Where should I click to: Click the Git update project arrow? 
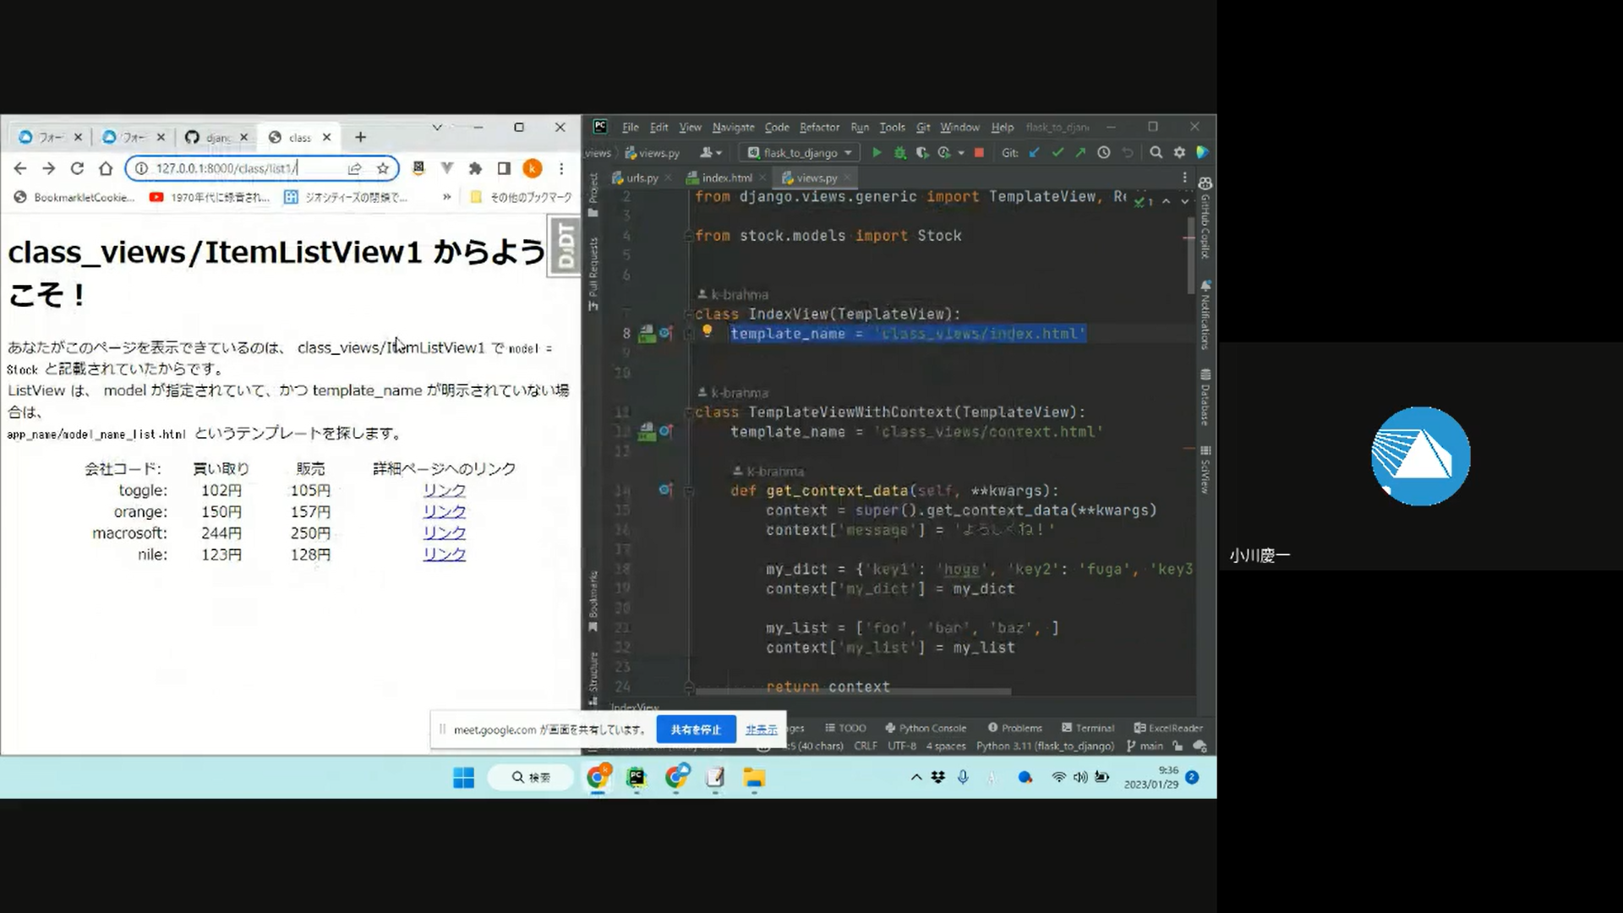tap(1035, 152)
